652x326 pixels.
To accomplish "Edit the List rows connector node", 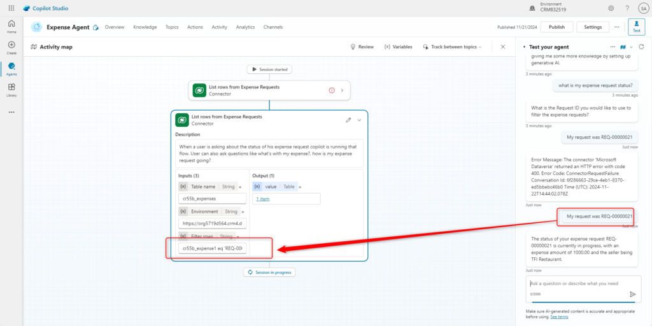I will (x=348, y=120).
